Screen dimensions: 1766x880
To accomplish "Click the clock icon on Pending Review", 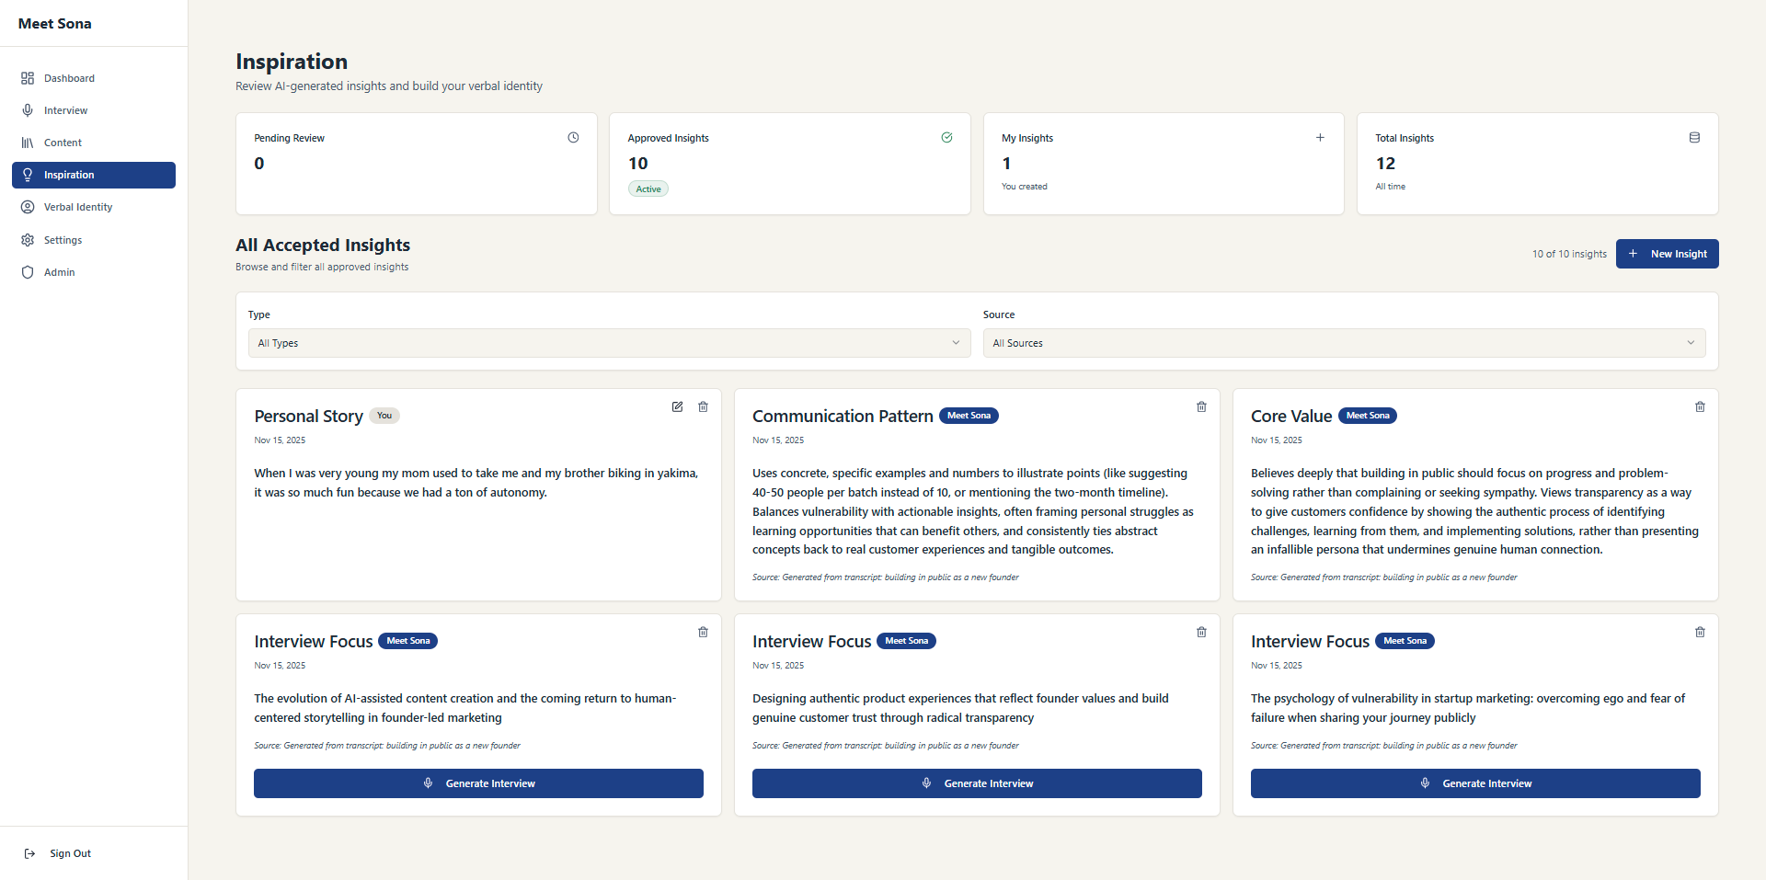I will click(x=573, y=138).
